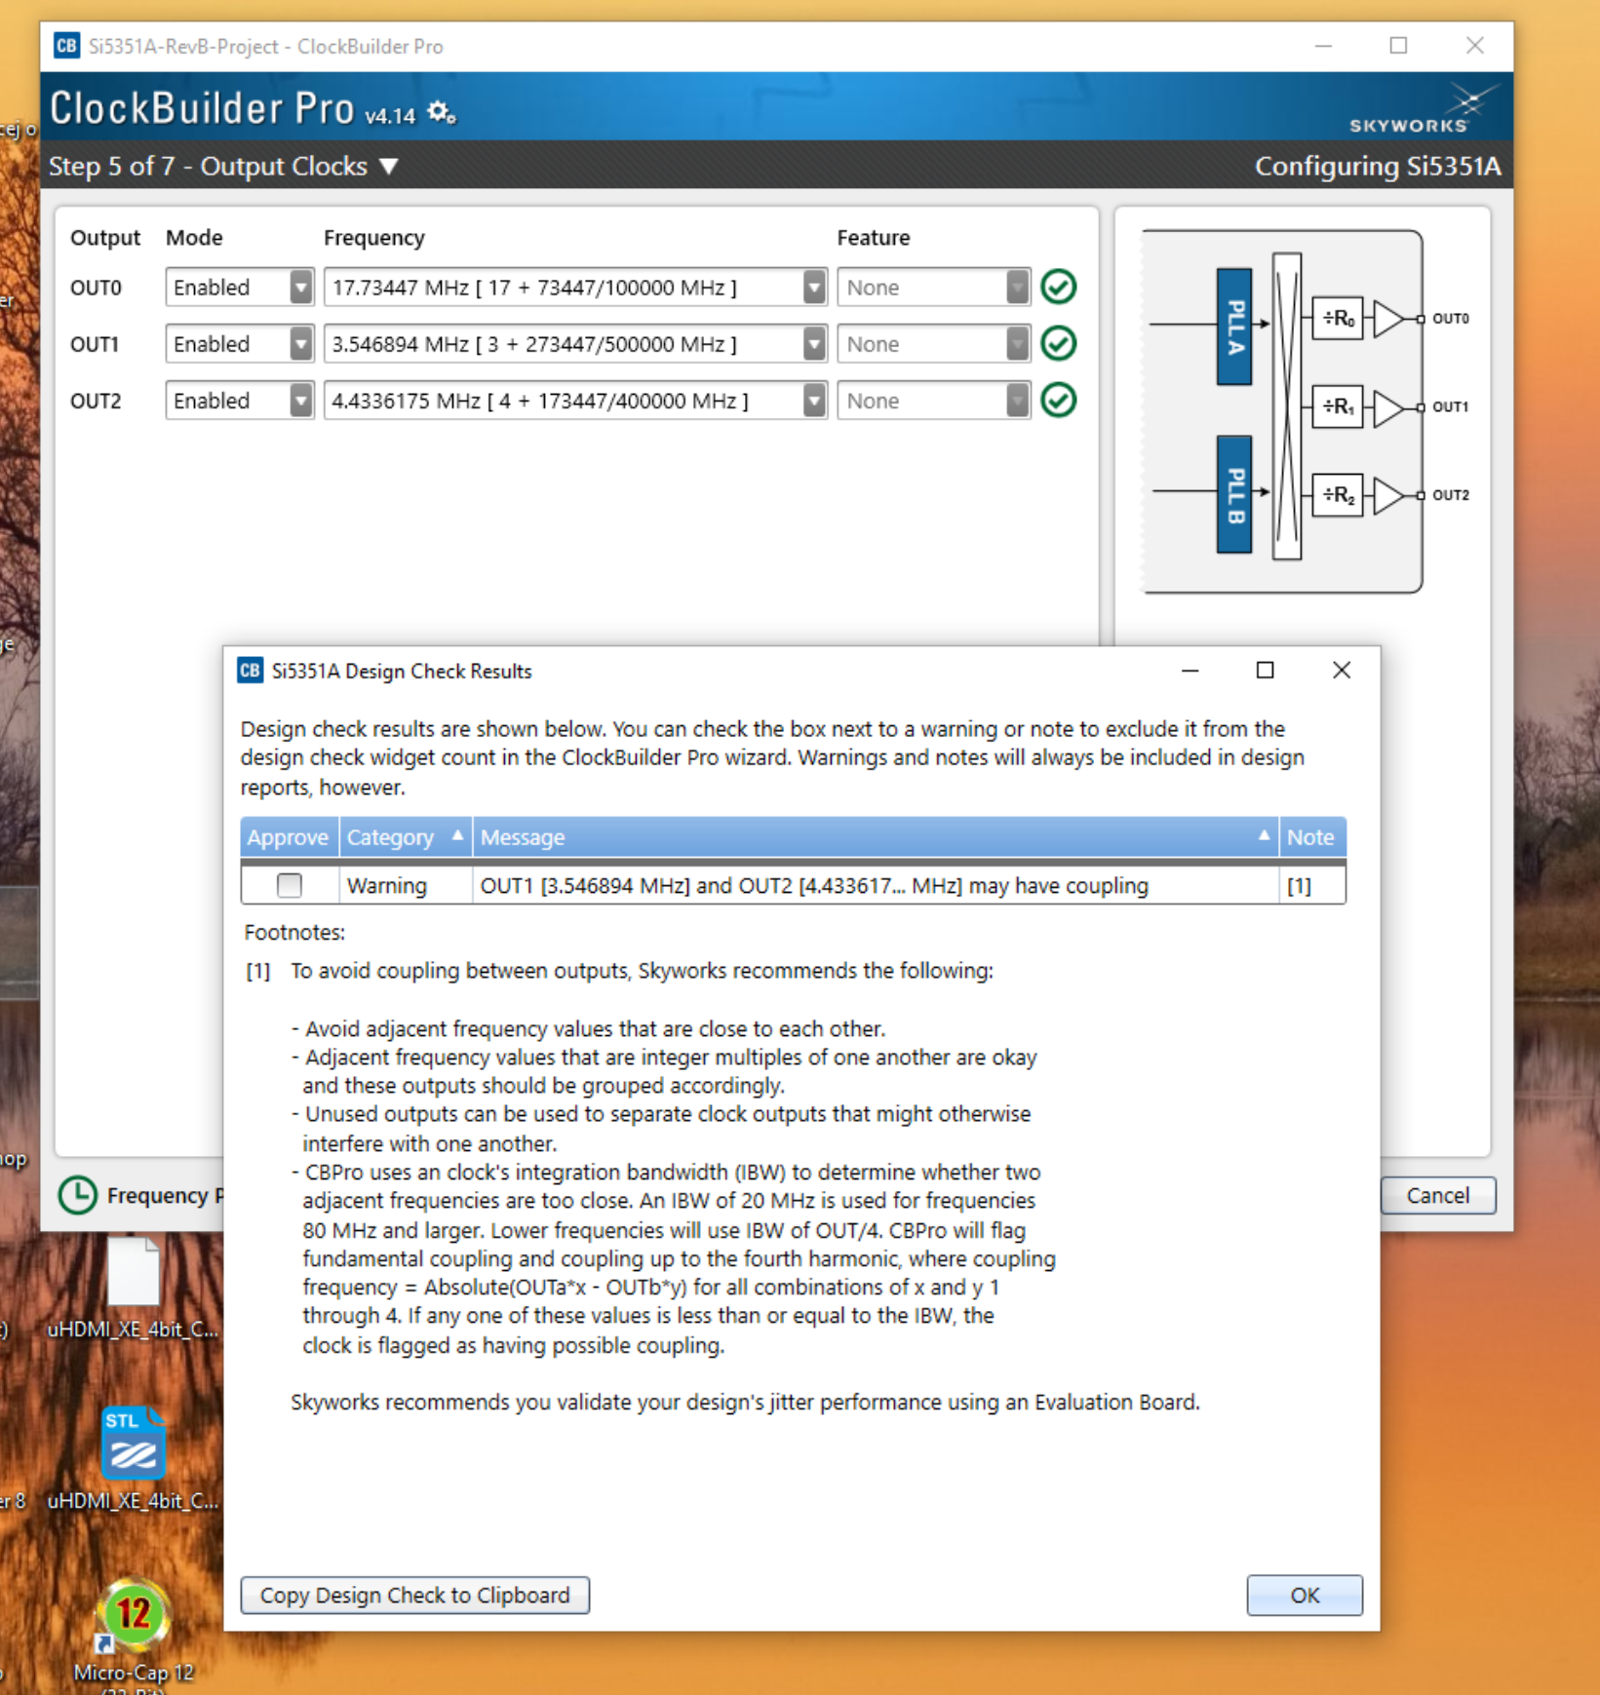Expand the OUT1 frequency dropdown
This screenshot has height=1695, width=1600.
coord(813,344)
